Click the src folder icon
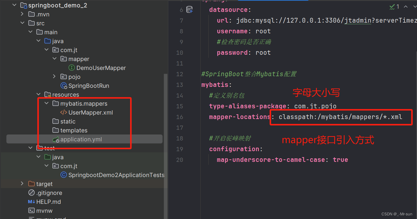Image resolution: width=417 pixels, height=219 pixels. 32,23
